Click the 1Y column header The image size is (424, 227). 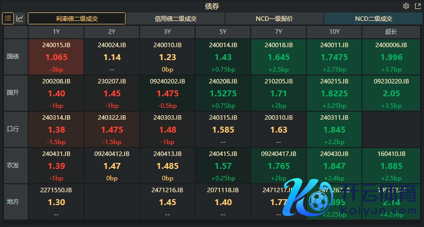pyautogui.click(x=56, y=32)
